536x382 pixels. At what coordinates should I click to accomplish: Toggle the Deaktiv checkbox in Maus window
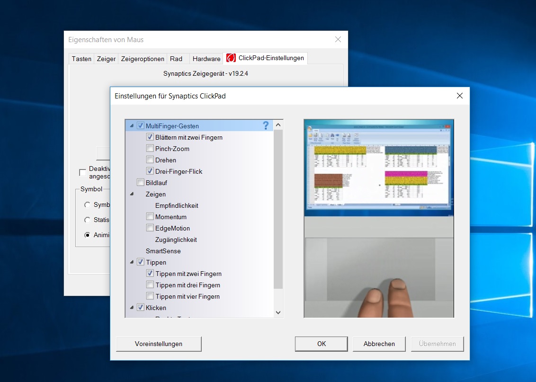(83, 173)
